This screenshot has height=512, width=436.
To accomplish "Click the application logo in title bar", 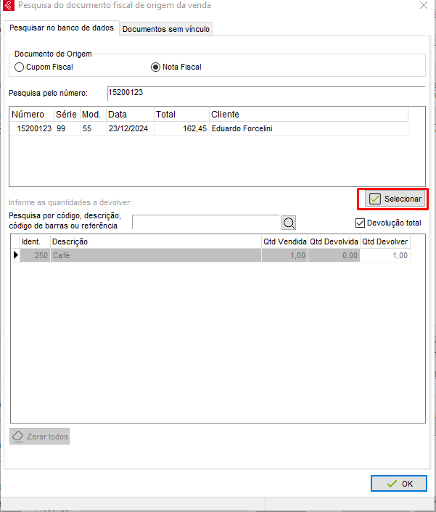I will point(8,6).
